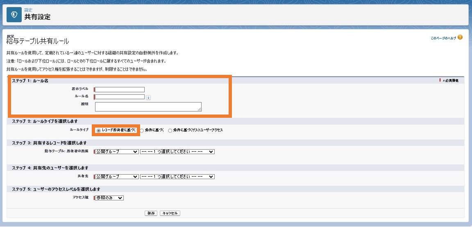Screen dimensions: 472x227
Task: Open the orange help question mark icon
Action: point(460,38)
